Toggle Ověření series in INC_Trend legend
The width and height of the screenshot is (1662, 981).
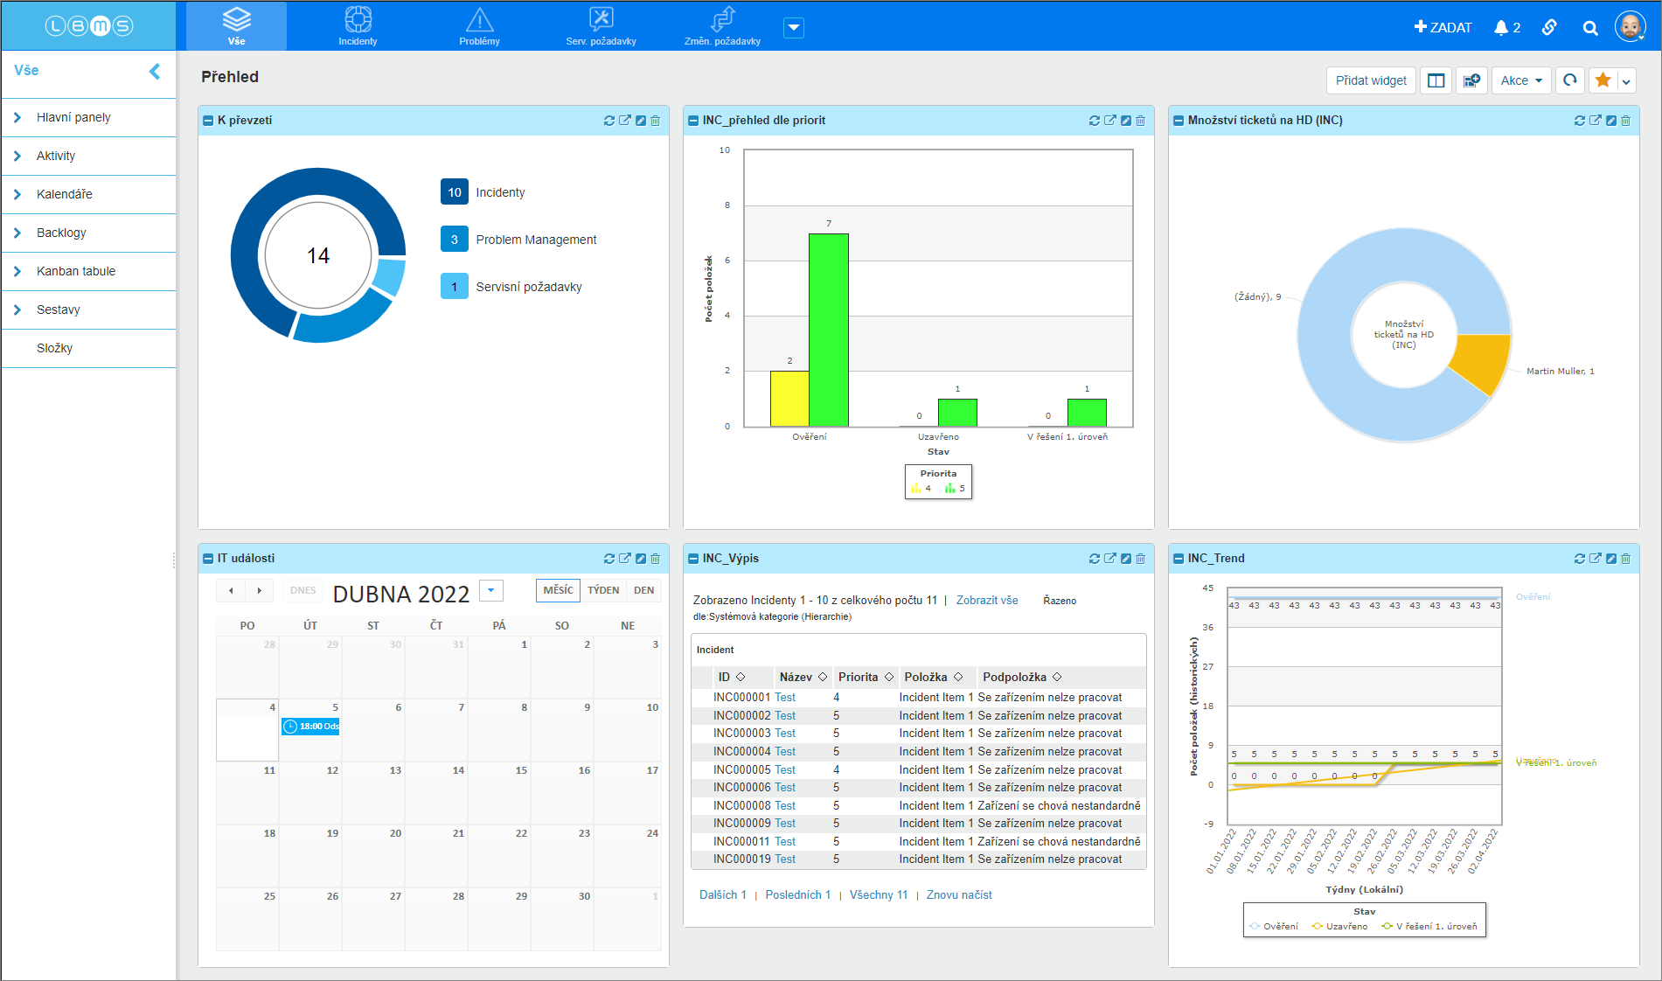(x=1275, y=927)
